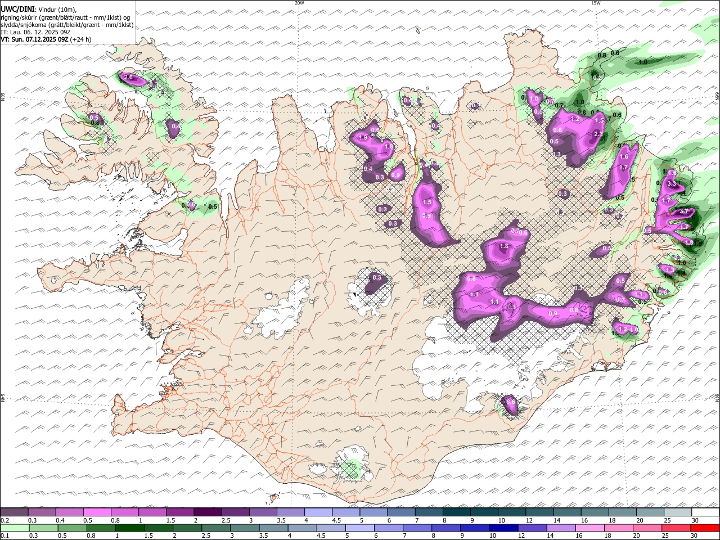Select the darkest purple snow swatch for 2
Viewport: 720px width, 540px height.
tap(208, 512)
